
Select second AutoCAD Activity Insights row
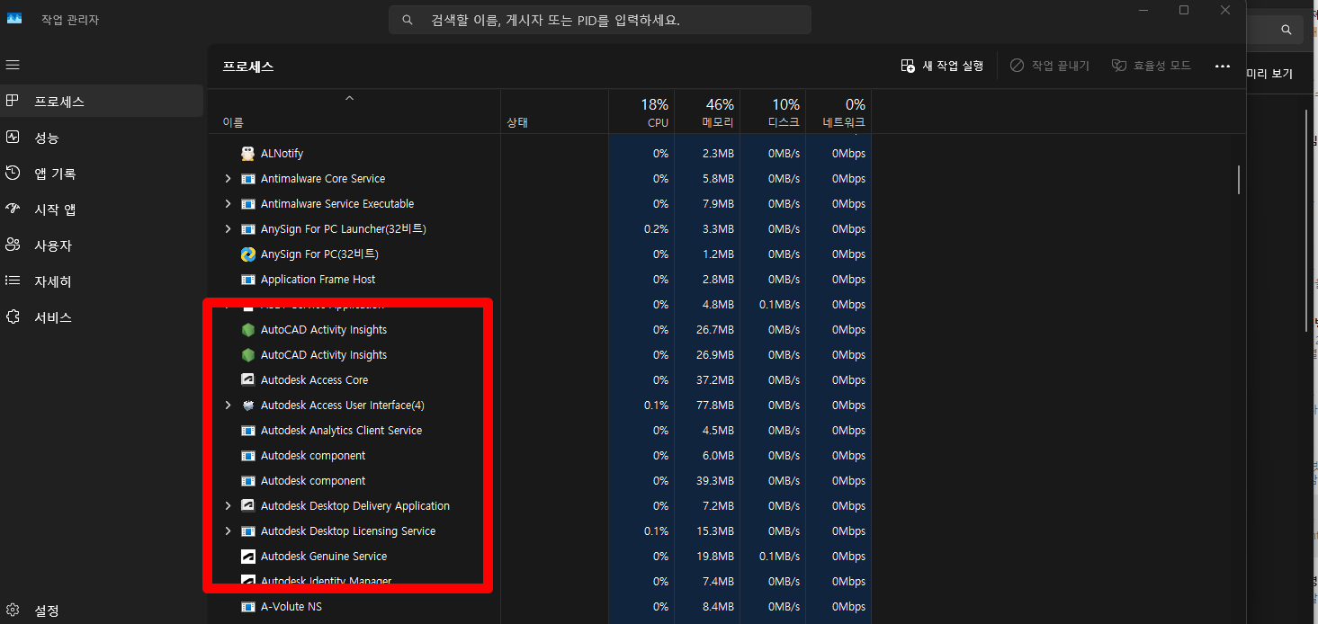[540, 355]
